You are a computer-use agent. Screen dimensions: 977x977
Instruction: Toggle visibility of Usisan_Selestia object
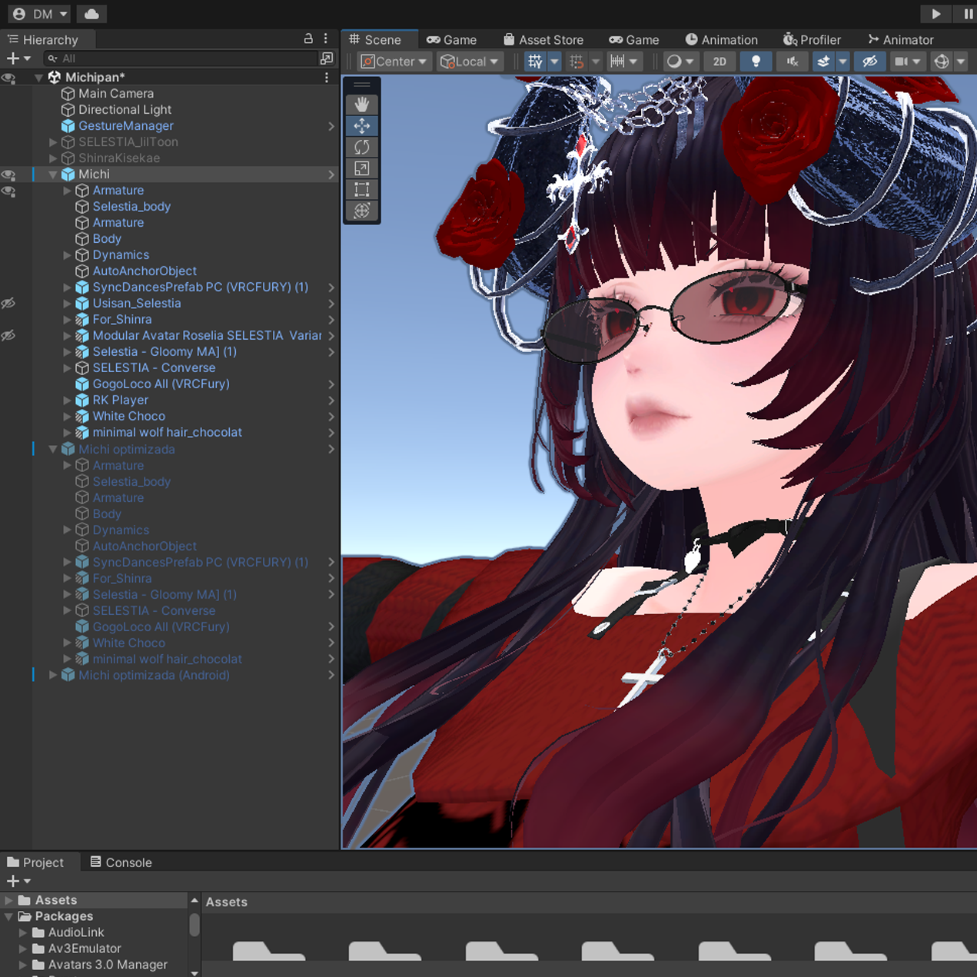[x=8, y=303]
